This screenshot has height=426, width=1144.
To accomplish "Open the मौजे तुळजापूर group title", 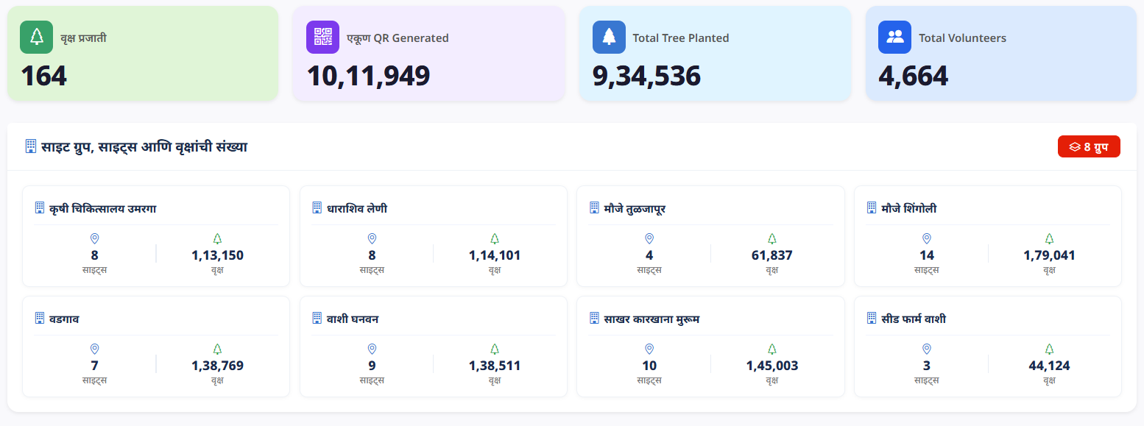I will click(635, 209).
